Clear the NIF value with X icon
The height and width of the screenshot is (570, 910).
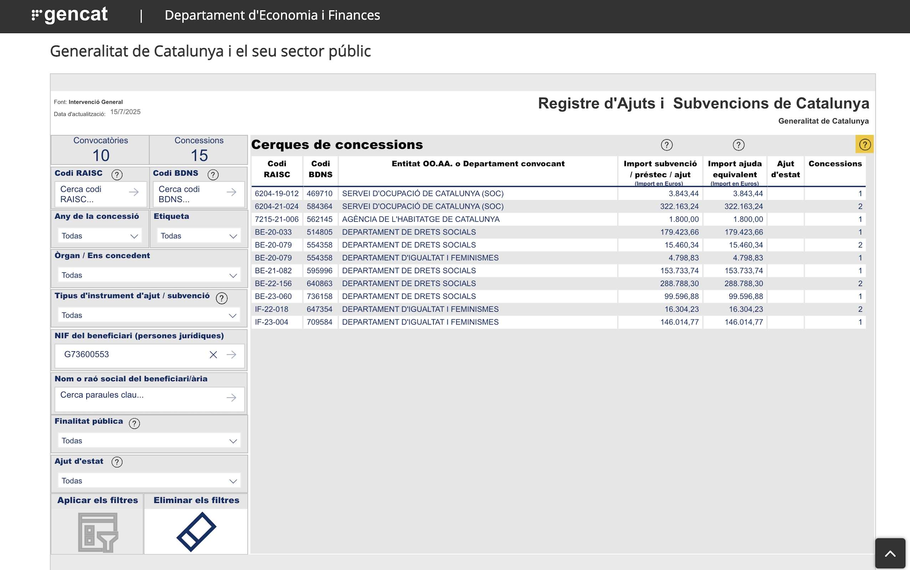(x=214, y=355)
